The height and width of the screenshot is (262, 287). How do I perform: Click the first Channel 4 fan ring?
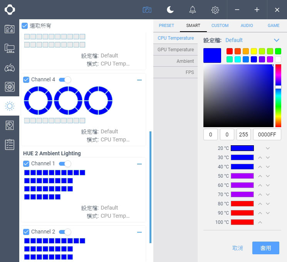coord(38,101)
